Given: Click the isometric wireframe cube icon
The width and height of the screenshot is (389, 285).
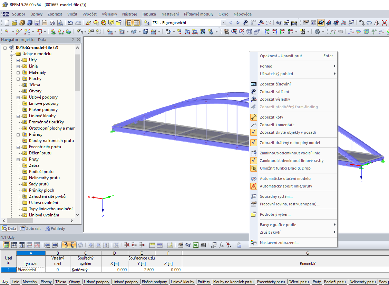Looking at the screenshot, I should [x=249, y=32].
